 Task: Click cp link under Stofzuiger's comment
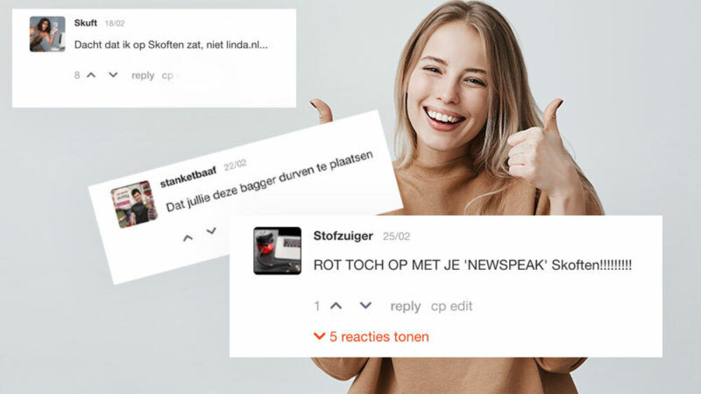pos(439,306)
